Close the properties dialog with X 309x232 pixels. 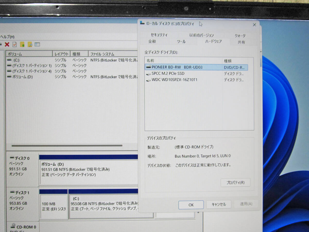click(254, 25)
